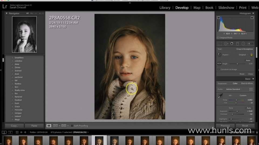Click the Straighten level tool beside Angle
The height and width of the screenshot is (145, 259).
pyautogui.click(x=219, y=64)
